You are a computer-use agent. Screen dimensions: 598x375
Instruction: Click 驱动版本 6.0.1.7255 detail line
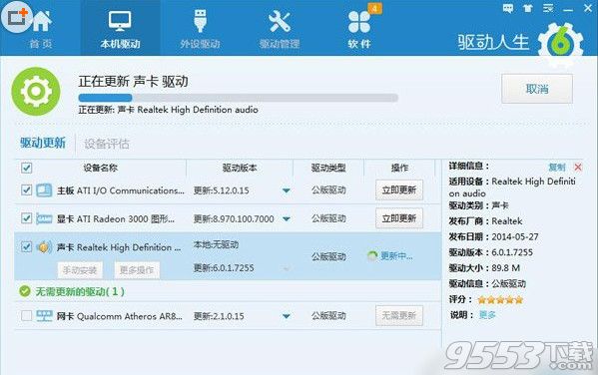pyautogui.click(x=491, y=252)
